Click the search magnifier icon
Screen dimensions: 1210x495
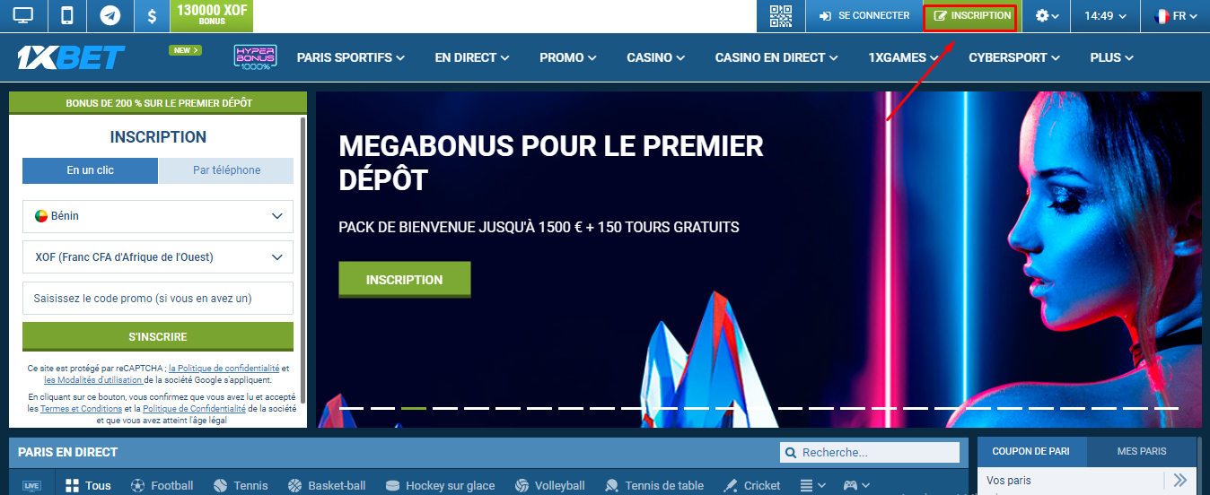click(x=791, y=453)
